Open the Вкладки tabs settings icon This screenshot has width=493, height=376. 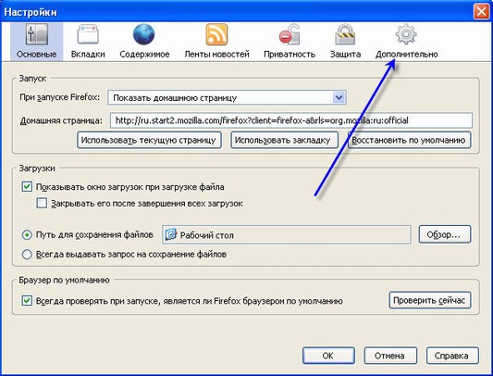click(88, 34)
